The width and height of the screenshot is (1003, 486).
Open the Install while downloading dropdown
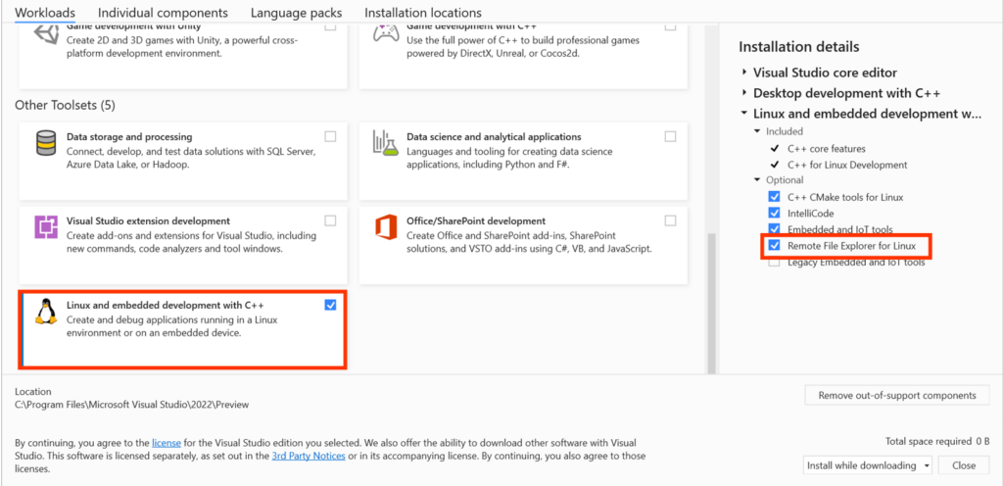click(x=867, y=465)
